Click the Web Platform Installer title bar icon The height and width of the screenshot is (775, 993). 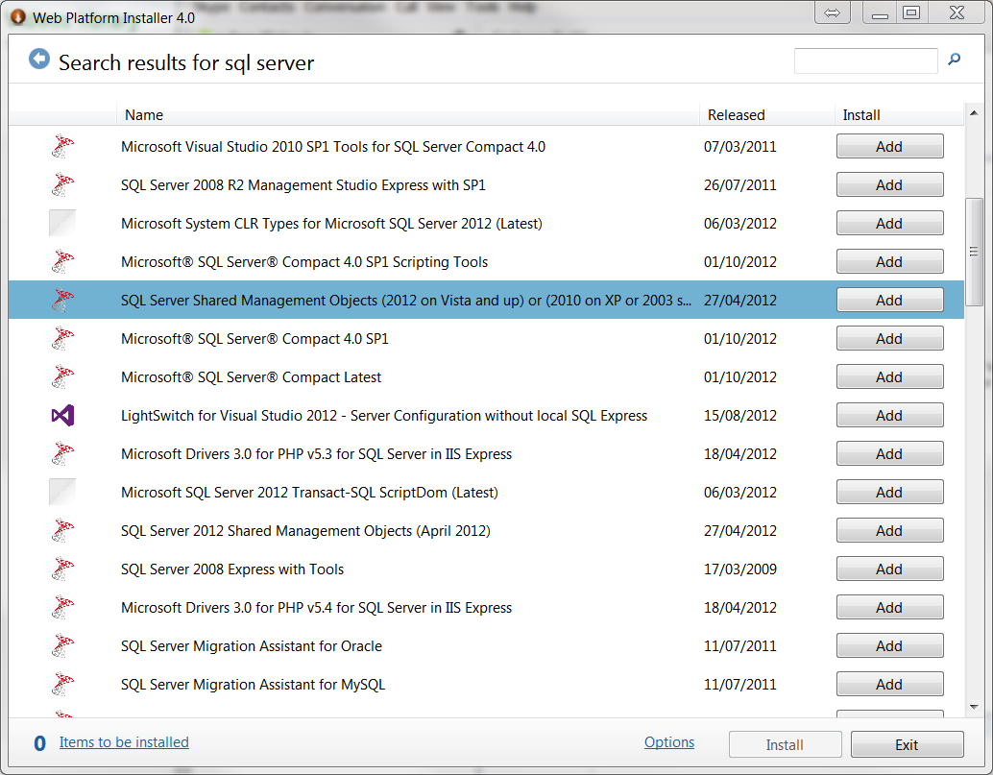click(x=17, y=17)
